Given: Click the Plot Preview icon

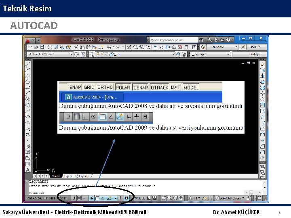Looking at the screenshot, I should (56, 47).
